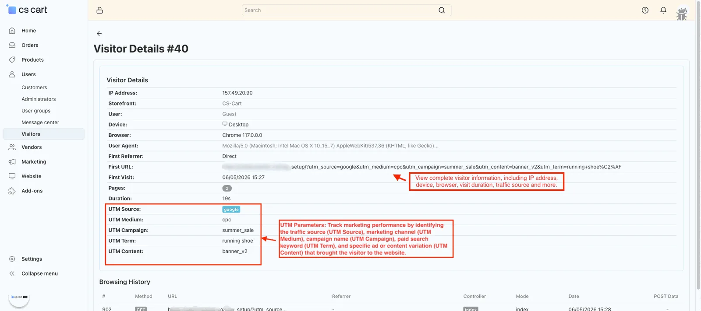Click the CS-Cart storefront link
Screen dimensions: 701x311
click(x=232, y=104)
